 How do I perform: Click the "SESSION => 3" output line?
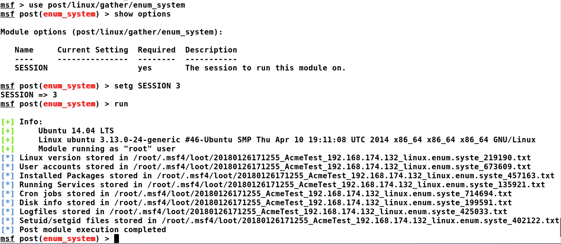pos(28,95)
